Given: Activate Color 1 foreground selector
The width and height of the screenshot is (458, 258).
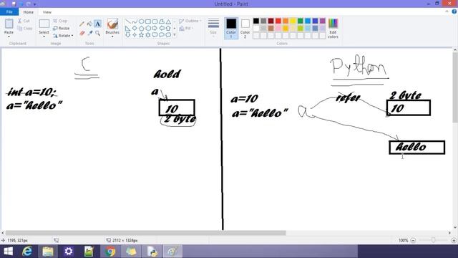Looking at the screenshot, I should coord(231,28).
